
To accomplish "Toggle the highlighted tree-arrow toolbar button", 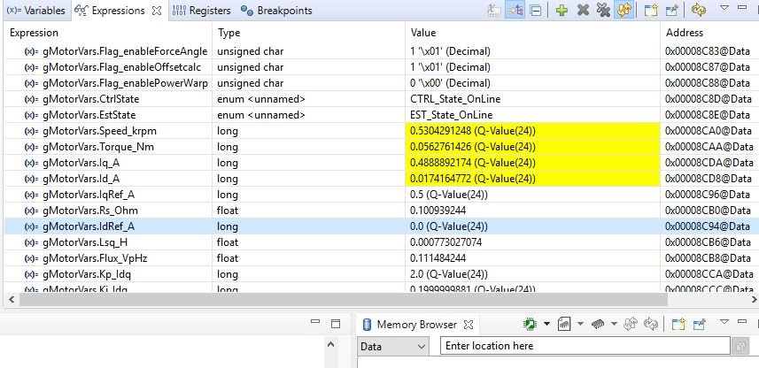I will click(x=515, y=10).
